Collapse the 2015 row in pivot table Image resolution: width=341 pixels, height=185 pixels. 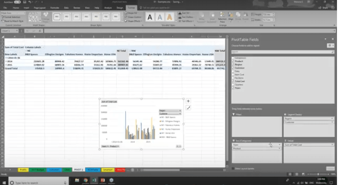pos(6,65)
